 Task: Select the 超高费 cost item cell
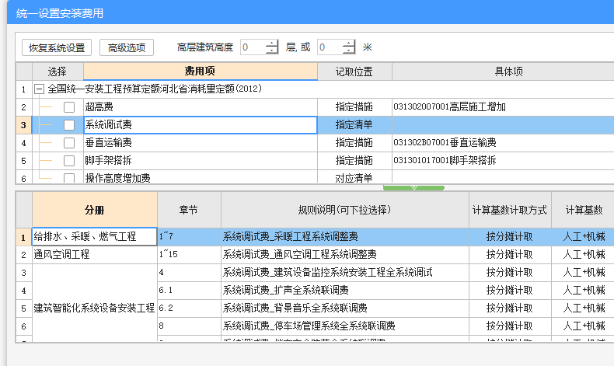pyautogui.click(x=200, y=107)
